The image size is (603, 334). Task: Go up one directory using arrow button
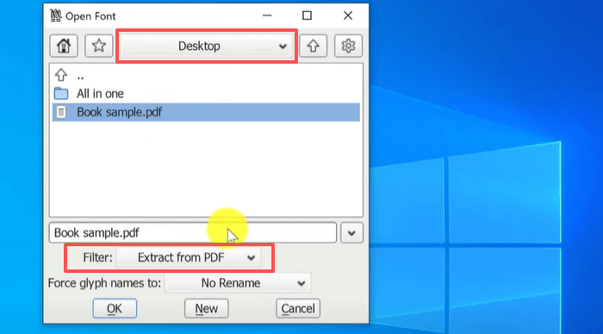(313, 46)
